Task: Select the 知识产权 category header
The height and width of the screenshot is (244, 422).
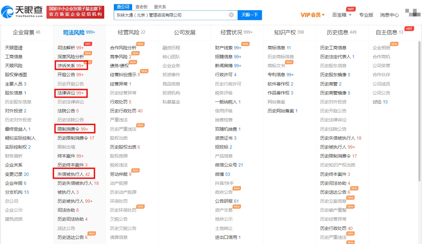Action: (289, 32)
